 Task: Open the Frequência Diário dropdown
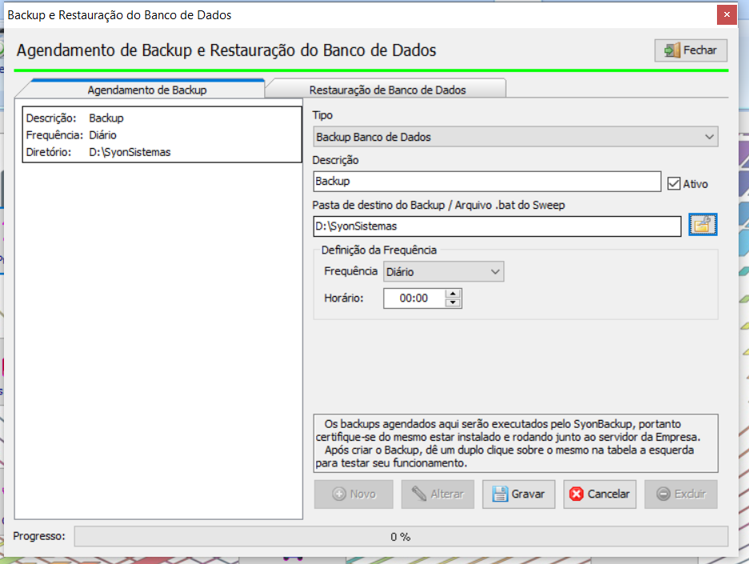[495, 272]
